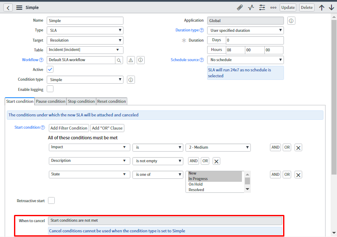
Task: Click the Delete button
Action: tap(307, 8)
